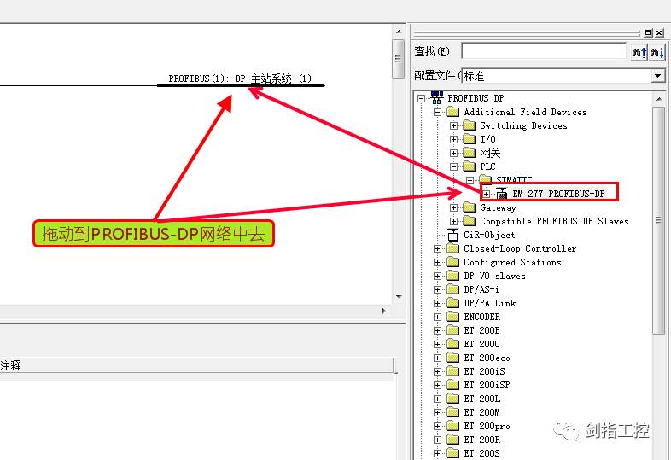Select the Switching Devices label
The image size is (671, 460).
coord(524,125)
